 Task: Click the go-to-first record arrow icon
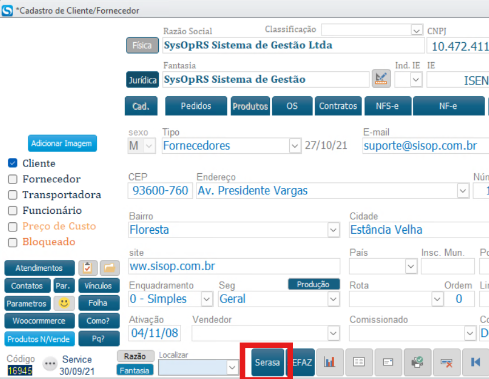tap(475, 362)
